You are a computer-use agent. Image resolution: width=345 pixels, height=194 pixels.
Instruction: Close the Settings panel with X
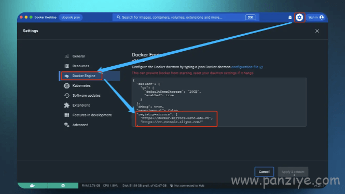pos(317,31)
